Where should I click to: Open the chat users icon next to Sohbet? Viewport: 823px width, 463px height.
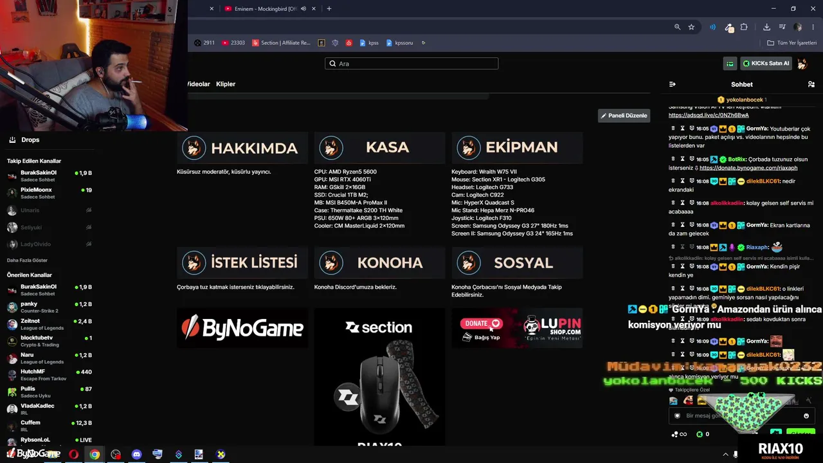[x=811, y=84]
